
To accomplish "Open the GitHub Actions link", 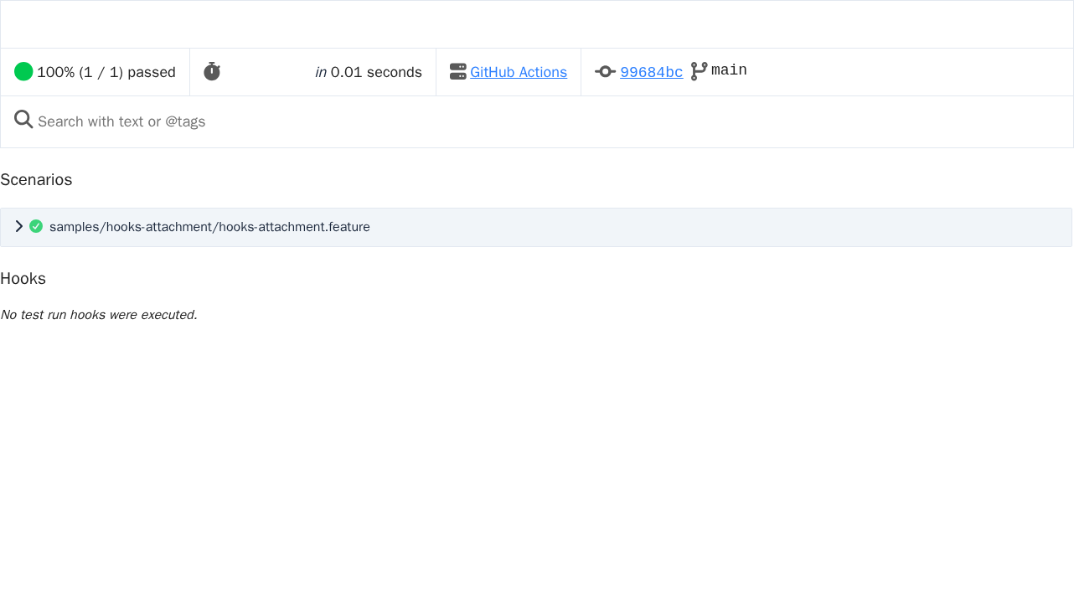I will coord(519,72).
